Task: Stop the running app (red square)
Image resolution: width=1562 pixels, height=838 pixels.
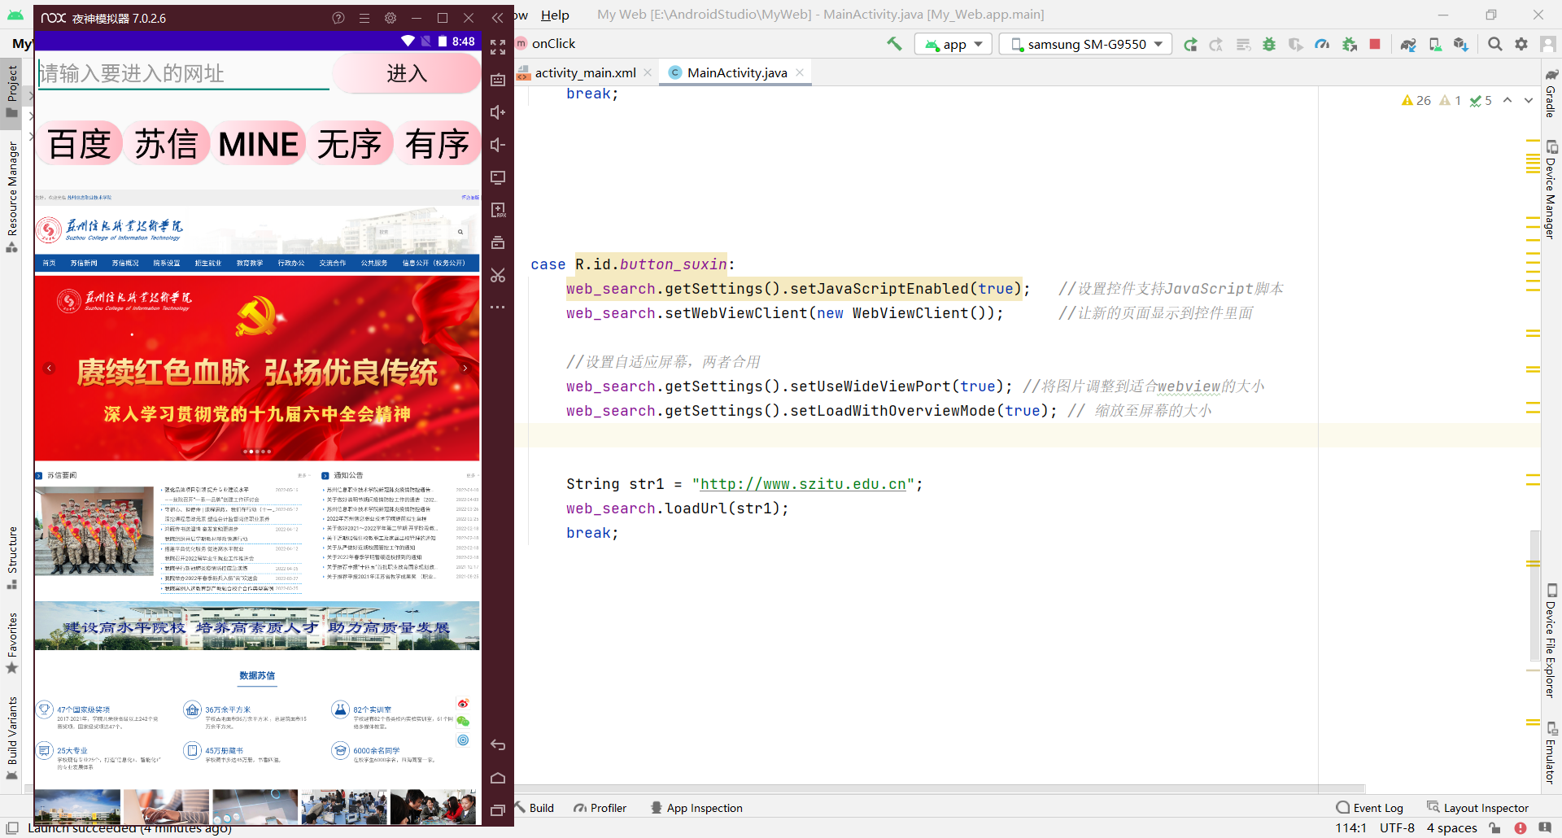Action: tap(1375, 44)
